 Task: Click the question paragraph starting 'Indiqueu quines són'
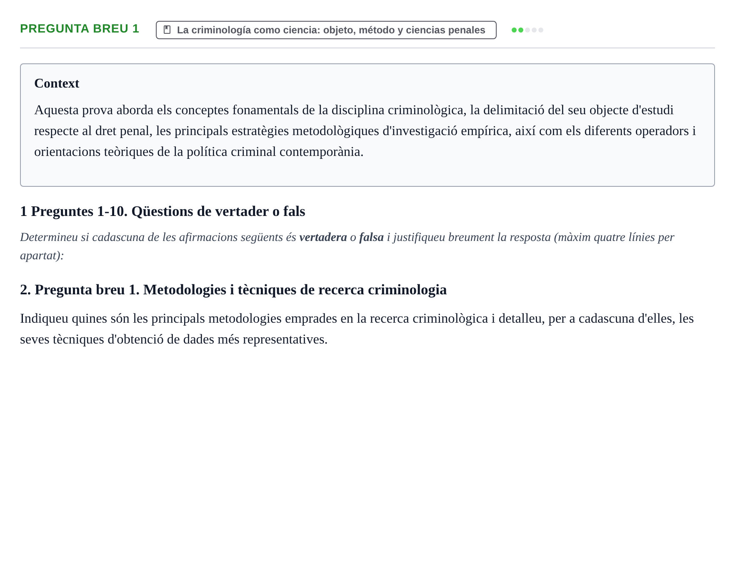[x=357, y=329]
